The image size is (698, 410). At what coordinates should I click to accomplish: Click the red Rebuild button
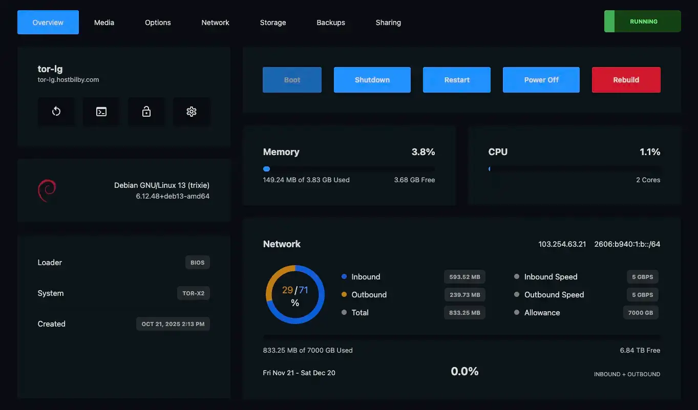626,80
